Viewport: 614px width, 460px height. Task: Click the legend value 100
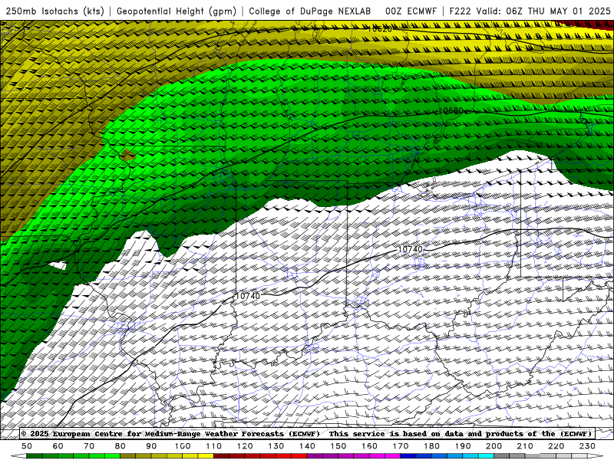click(183, 446)
